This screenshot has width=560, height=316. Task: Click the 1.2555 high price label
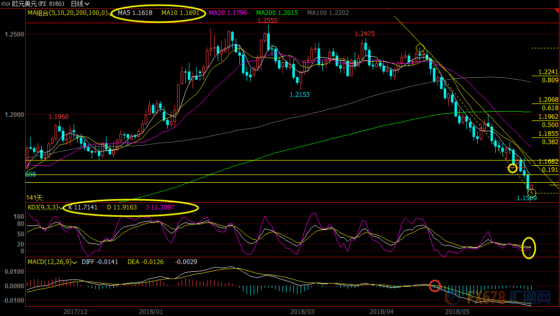(267, 21)
